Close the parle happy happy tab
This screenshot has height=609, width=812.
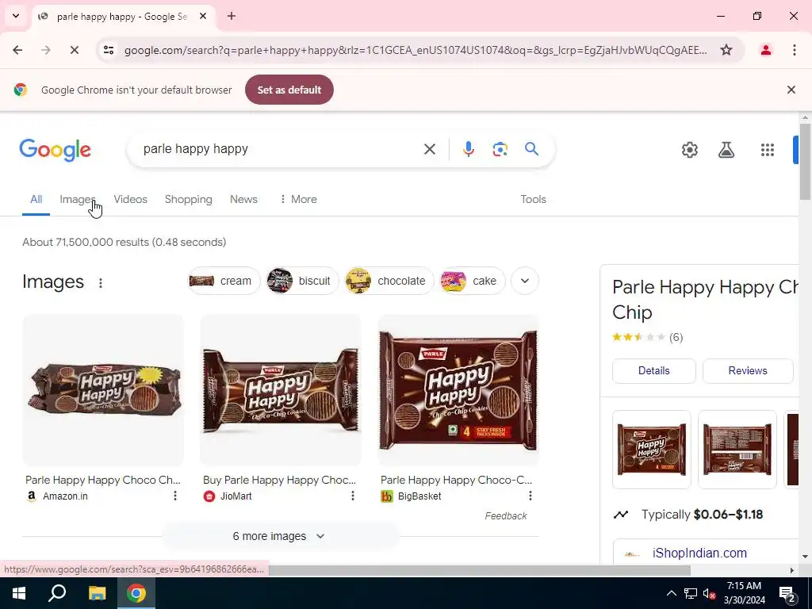[203, 16]
